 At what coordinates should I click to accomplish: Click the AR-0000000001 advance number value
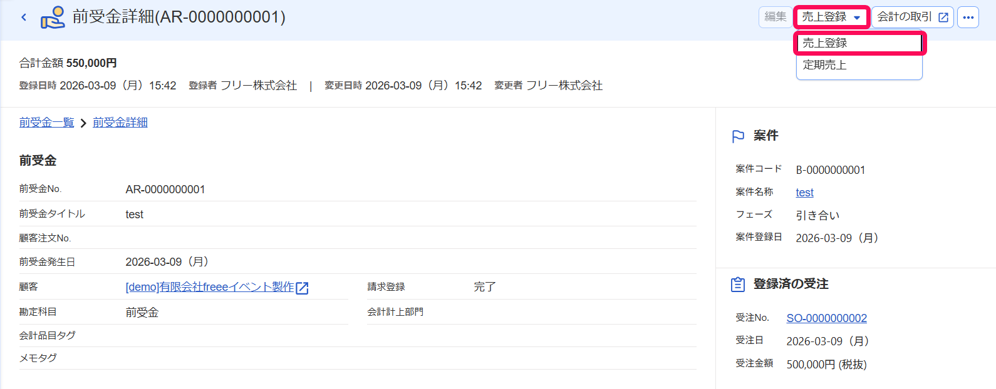tap(165, 189)
